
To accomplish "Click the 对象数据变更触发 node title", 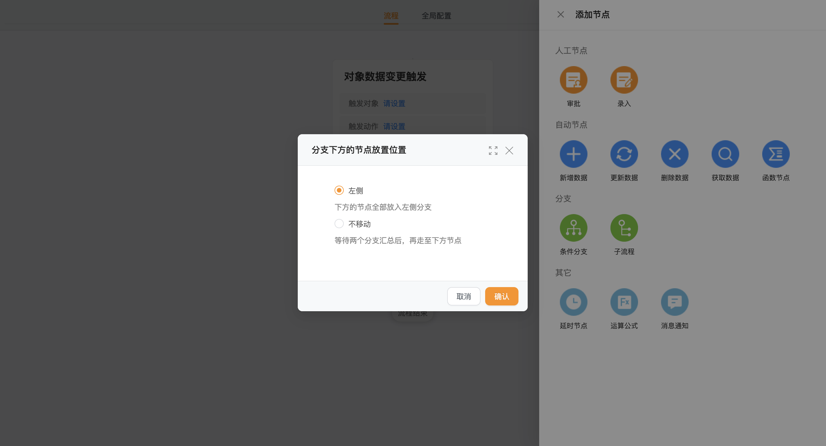I will click(385, 77).
